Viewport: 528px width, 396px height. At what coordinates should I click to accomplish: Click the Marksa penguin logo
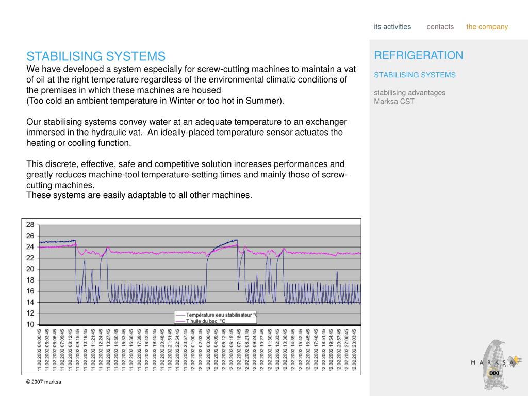pos(497,365)
